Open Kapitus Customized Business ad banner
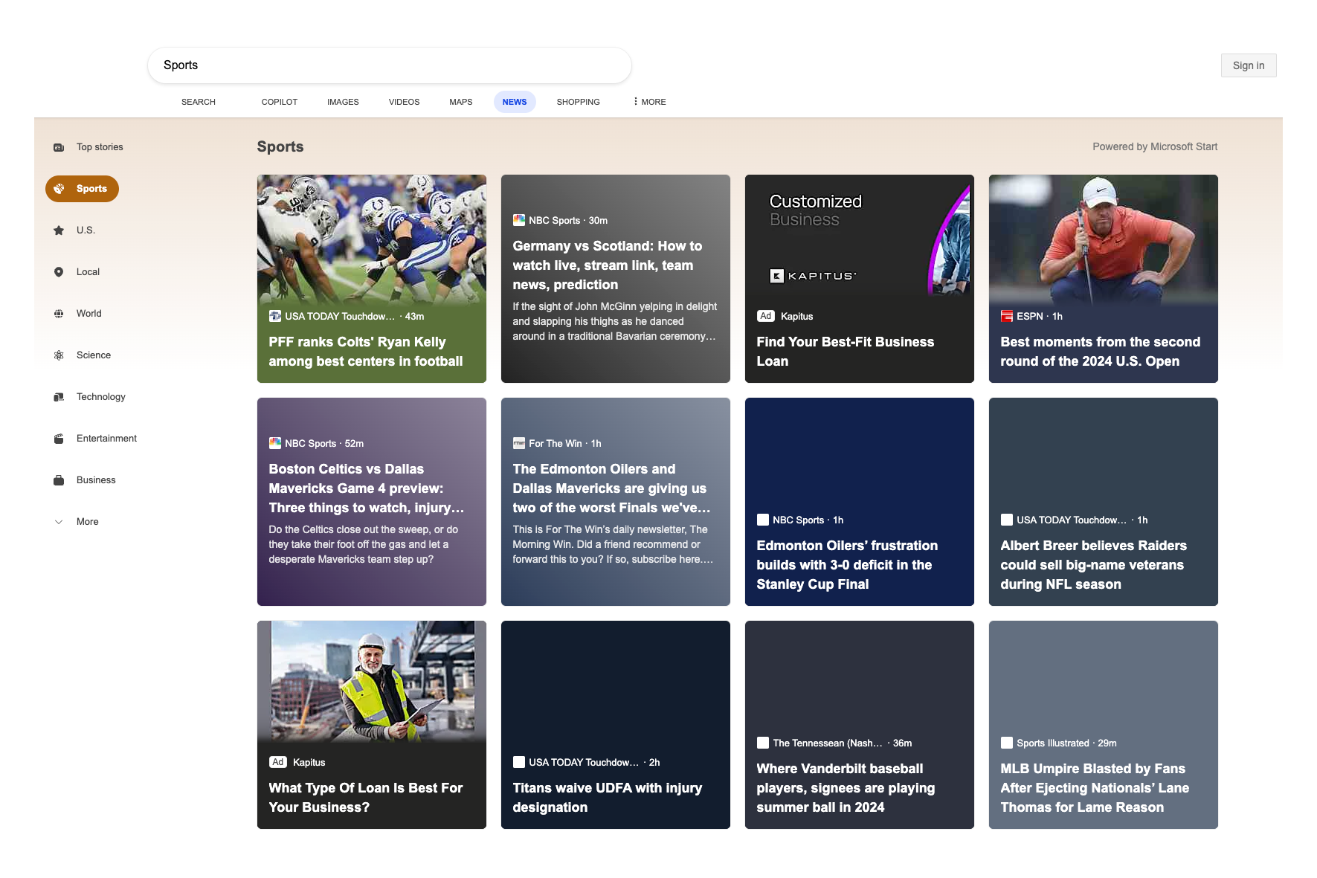 [860, 236]
